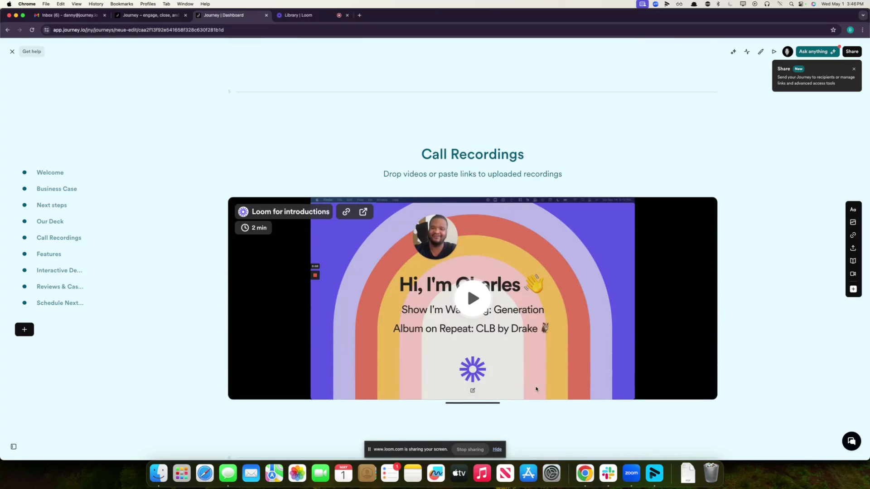Copy link icon on Loom video
This screenshot has width=870, height=489.
pos(346,212)
